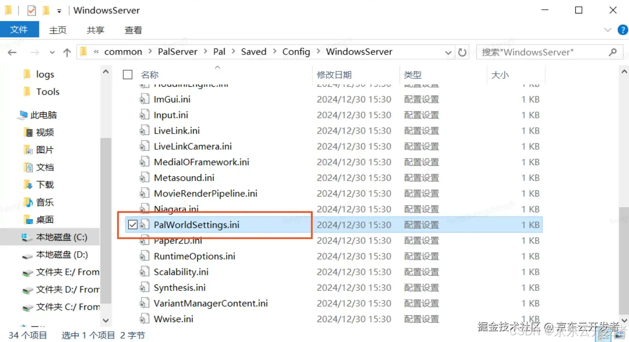Click the LiveLinkCamera.ini file icon
Viewport: 629px width, 342px height.
tap(145, 146)
